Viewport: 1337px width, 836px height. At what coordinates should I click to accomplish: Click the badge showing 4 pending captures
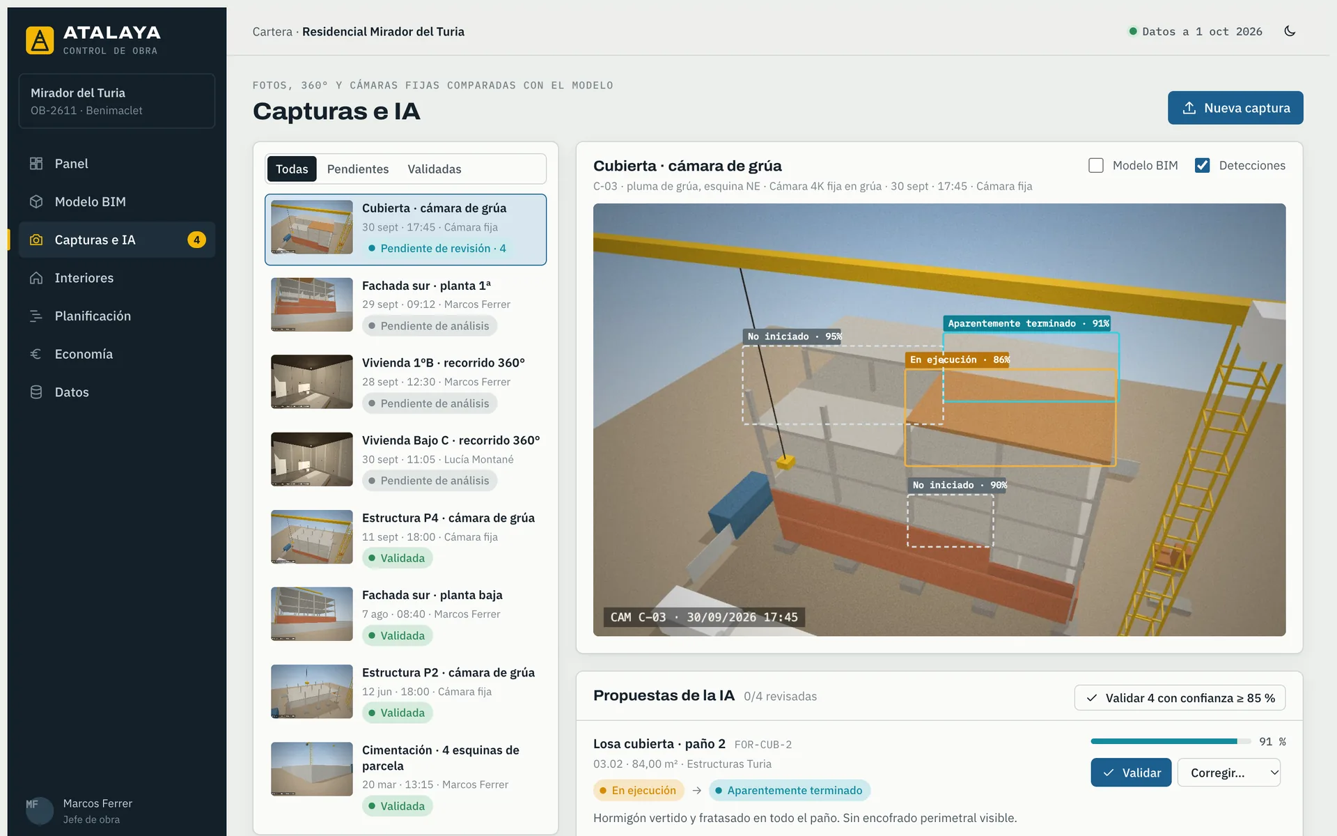pyautogui.click(x=196, y=240)
